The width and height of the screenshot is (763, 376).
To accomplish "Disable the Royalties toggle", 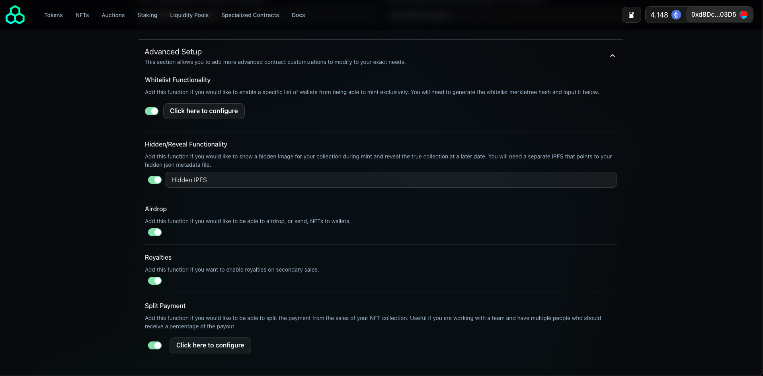I will [x=155, y=281].
